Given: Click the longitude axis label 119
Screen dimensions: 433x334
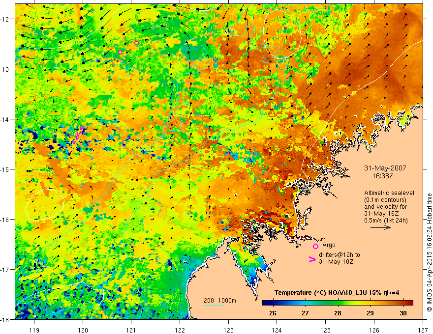Looking at the screenshot, I should (34, 330).
